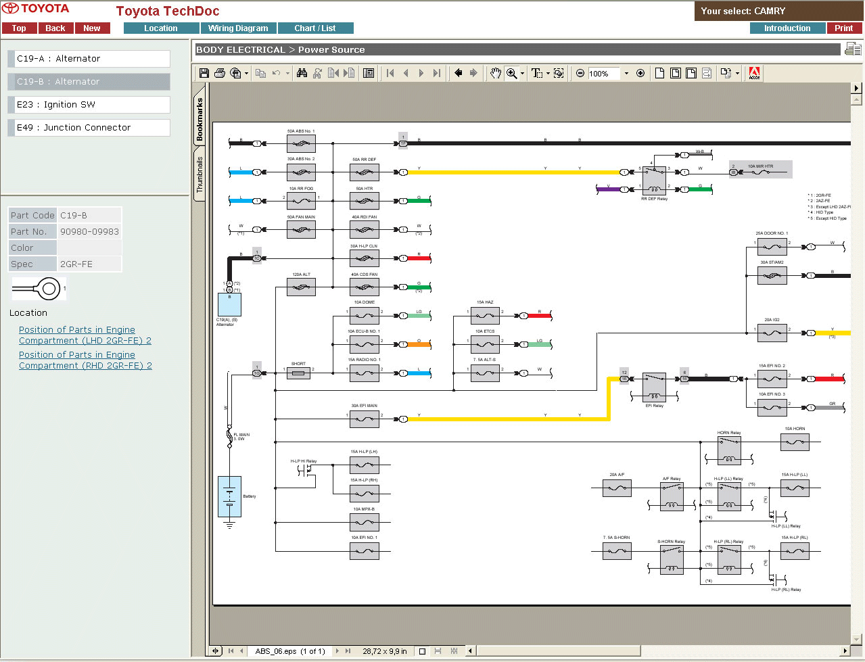Click the red Print button
Viewport: 865px width, 662px height.
pos(844,28)
